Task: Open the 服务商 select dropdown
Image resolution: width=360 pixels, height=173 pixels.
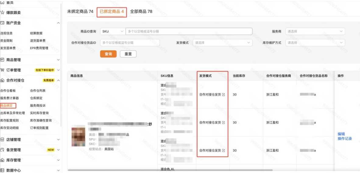Action: pyautogui.click(x=315, y=32)
